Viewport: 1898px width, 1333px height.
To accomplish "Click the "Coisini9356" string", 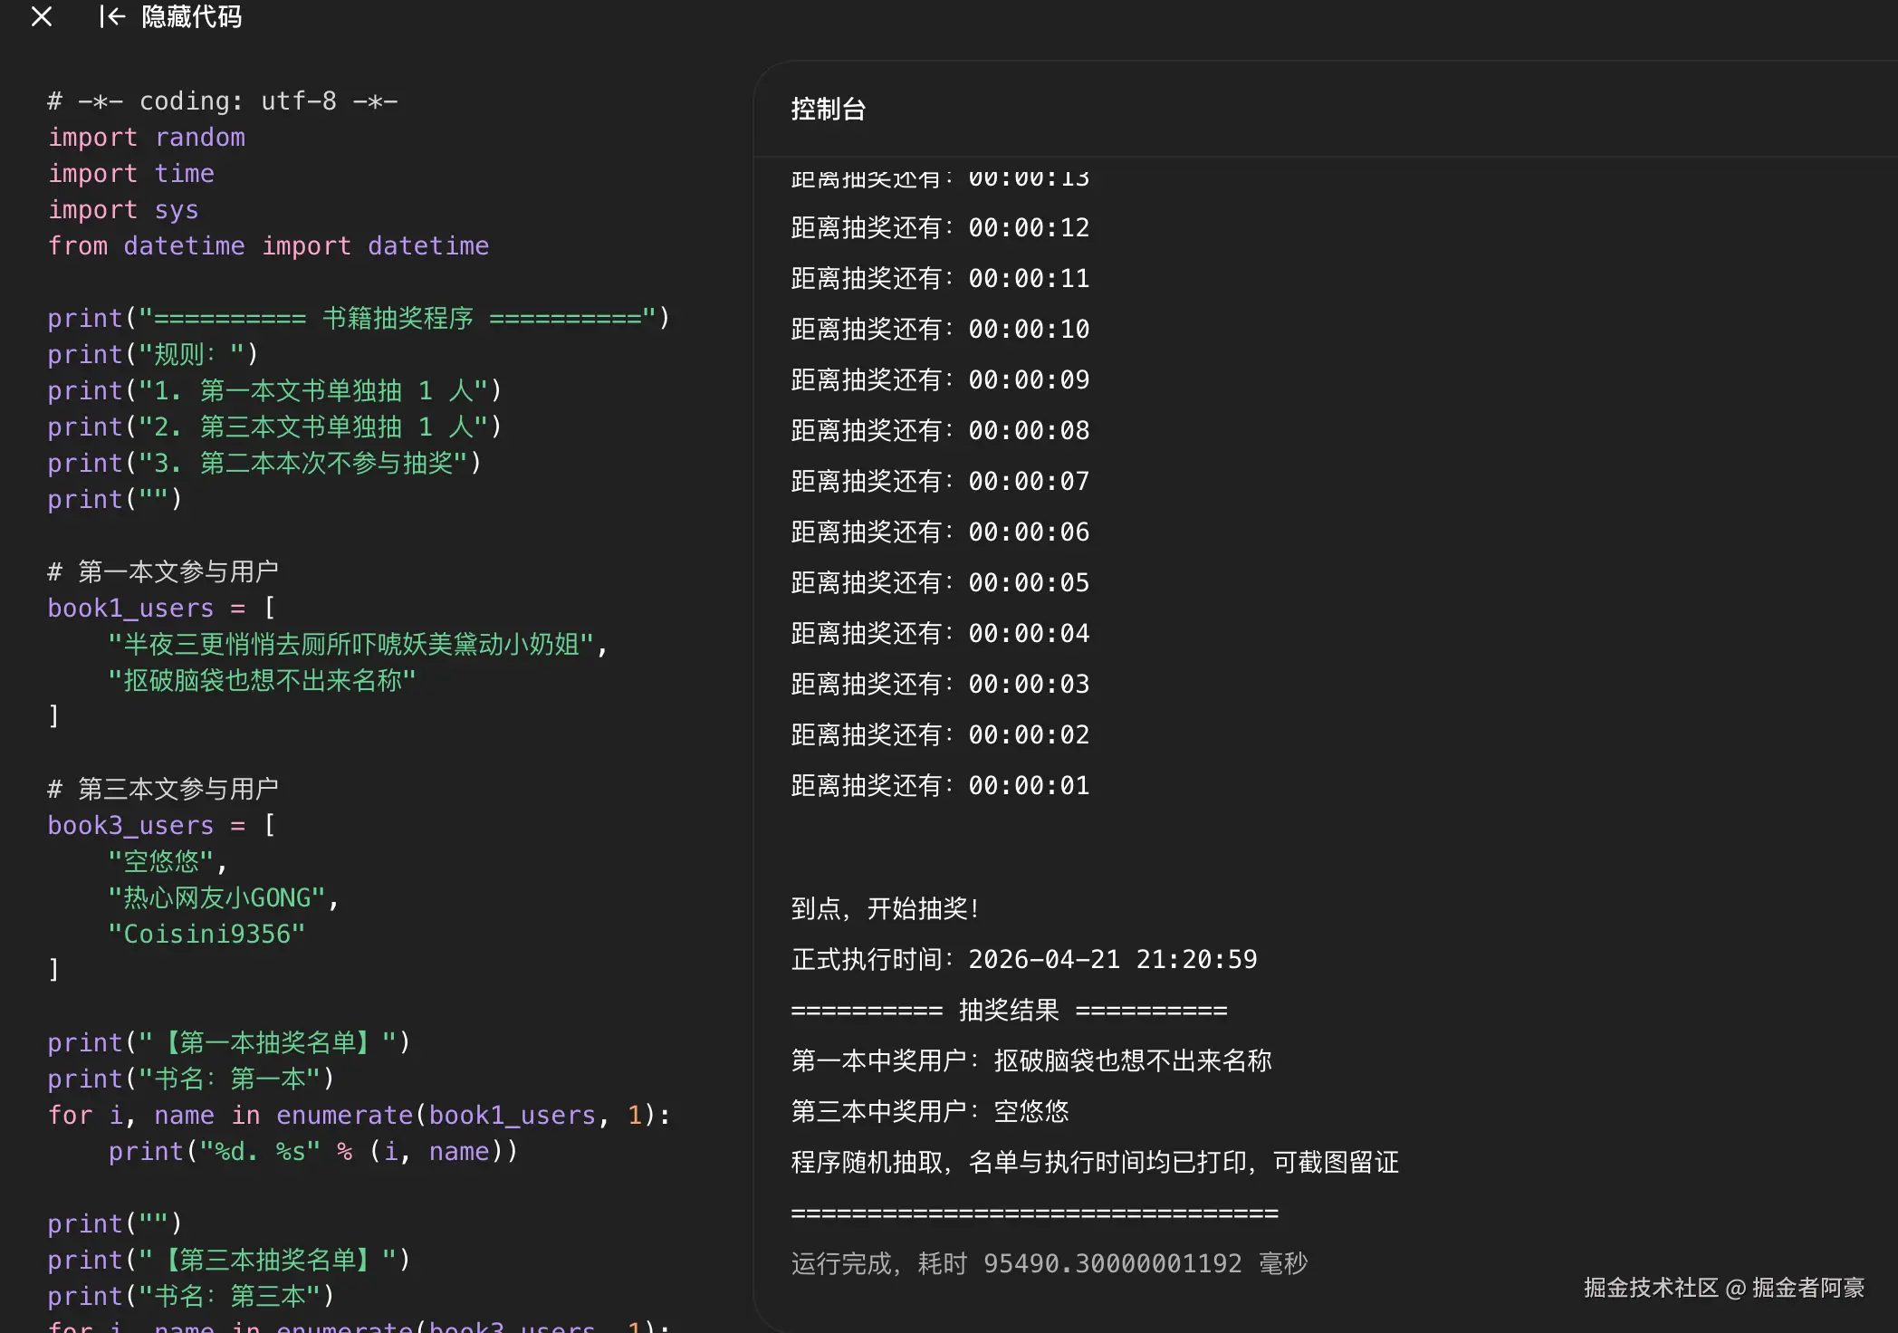I will [206, 935].
